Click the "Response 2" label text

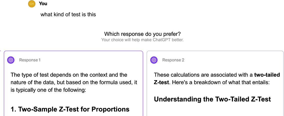(x=173, y=60)
